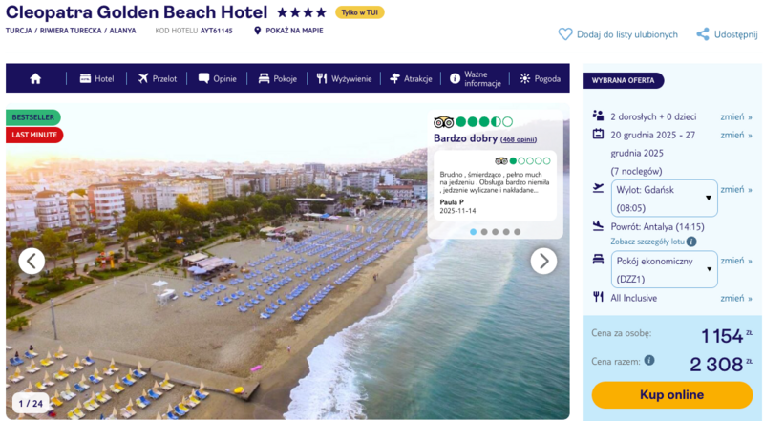Image resolution: width=764 pixels, height=421 pixels.
Task: Open the Opinie tab
Action: (x=217, y=78)
